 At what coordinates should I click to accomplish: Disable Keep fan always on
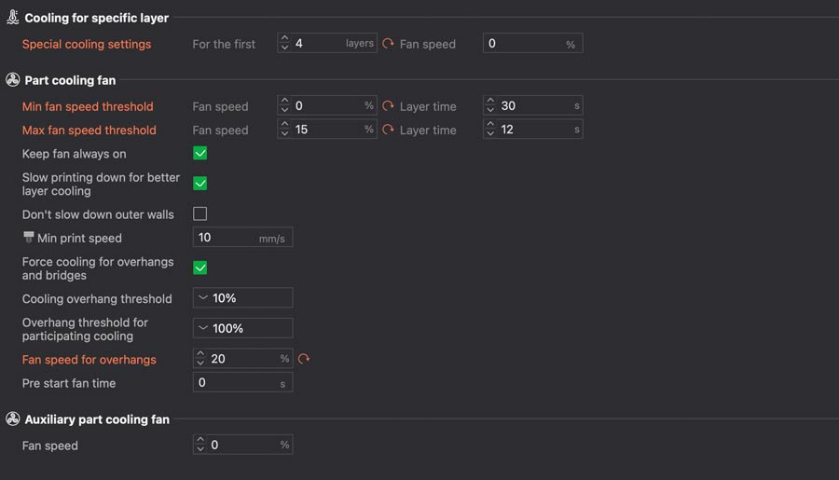199,154
